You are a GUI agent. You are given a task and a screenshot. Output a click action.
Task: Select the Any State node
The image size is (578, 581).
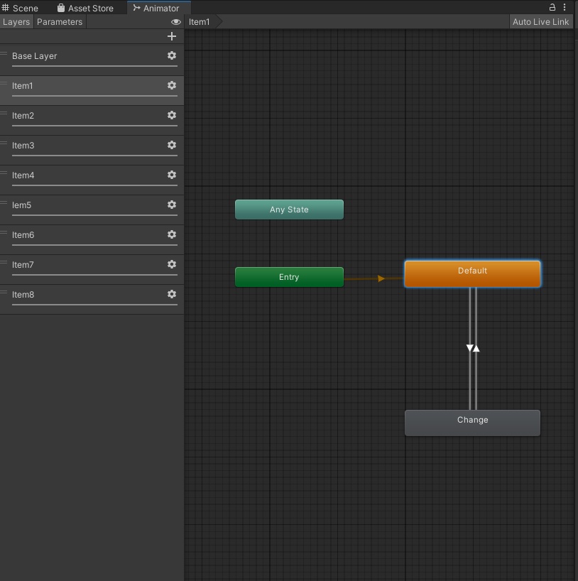pyautogui.click(x=289, y=210)
